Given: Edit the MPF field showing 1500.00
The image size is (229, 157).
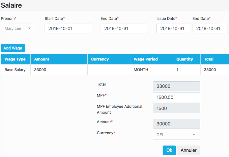Looking at the screenshot, I should coord(176,97).
